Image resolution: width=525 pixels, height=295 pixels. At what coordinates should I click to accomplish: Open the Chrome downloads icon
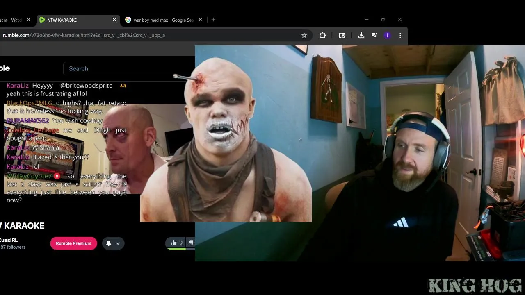tap(361, 35)
